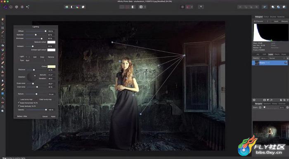Select the Erase Brush tool
Screen dimensions: 289x159
pyautogui.click(x=2, y=63)
